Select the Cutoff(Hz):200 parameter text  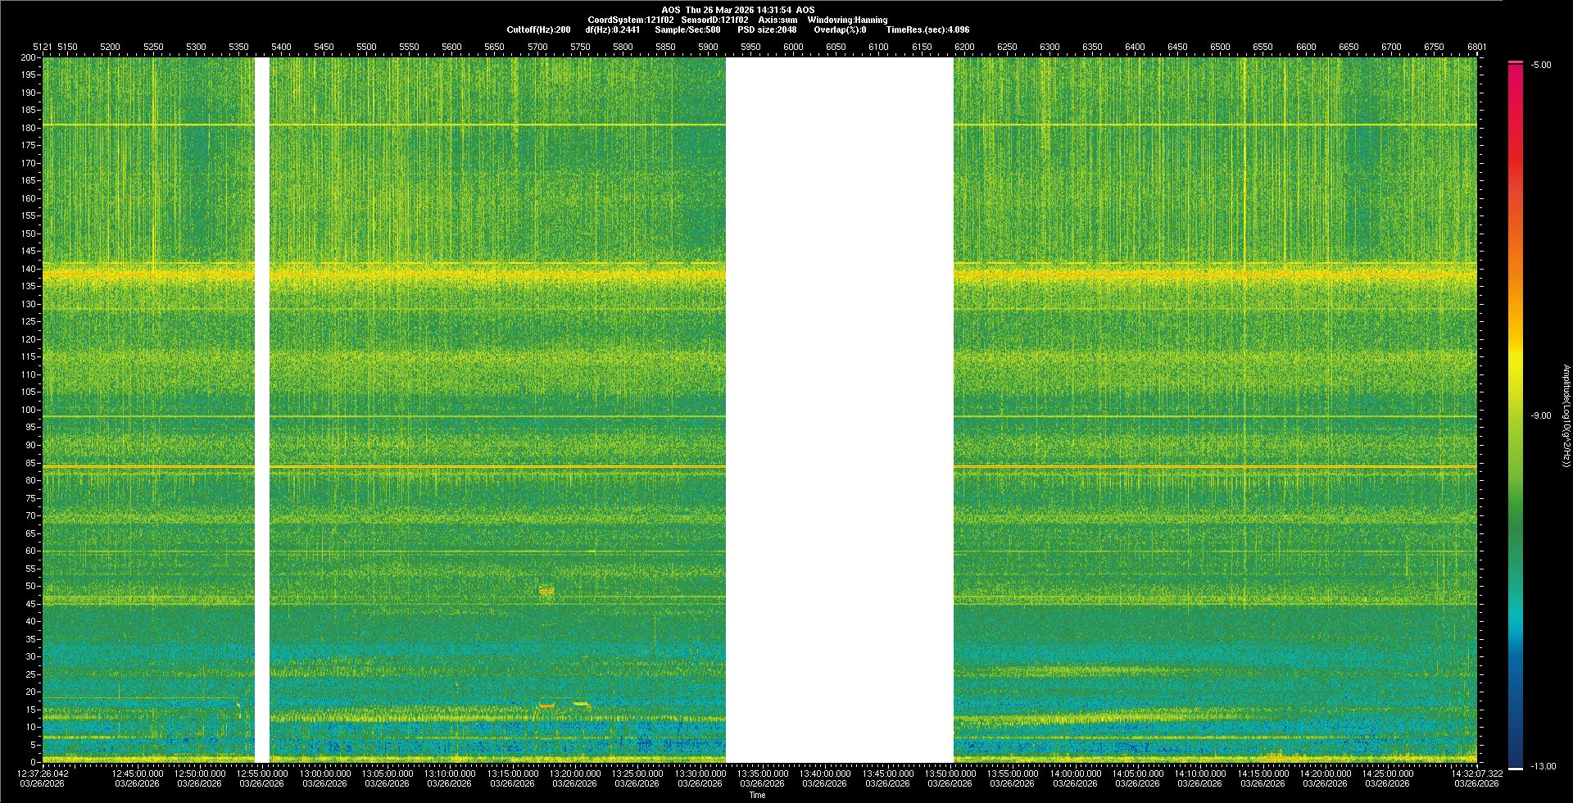(x=538, y=29)
